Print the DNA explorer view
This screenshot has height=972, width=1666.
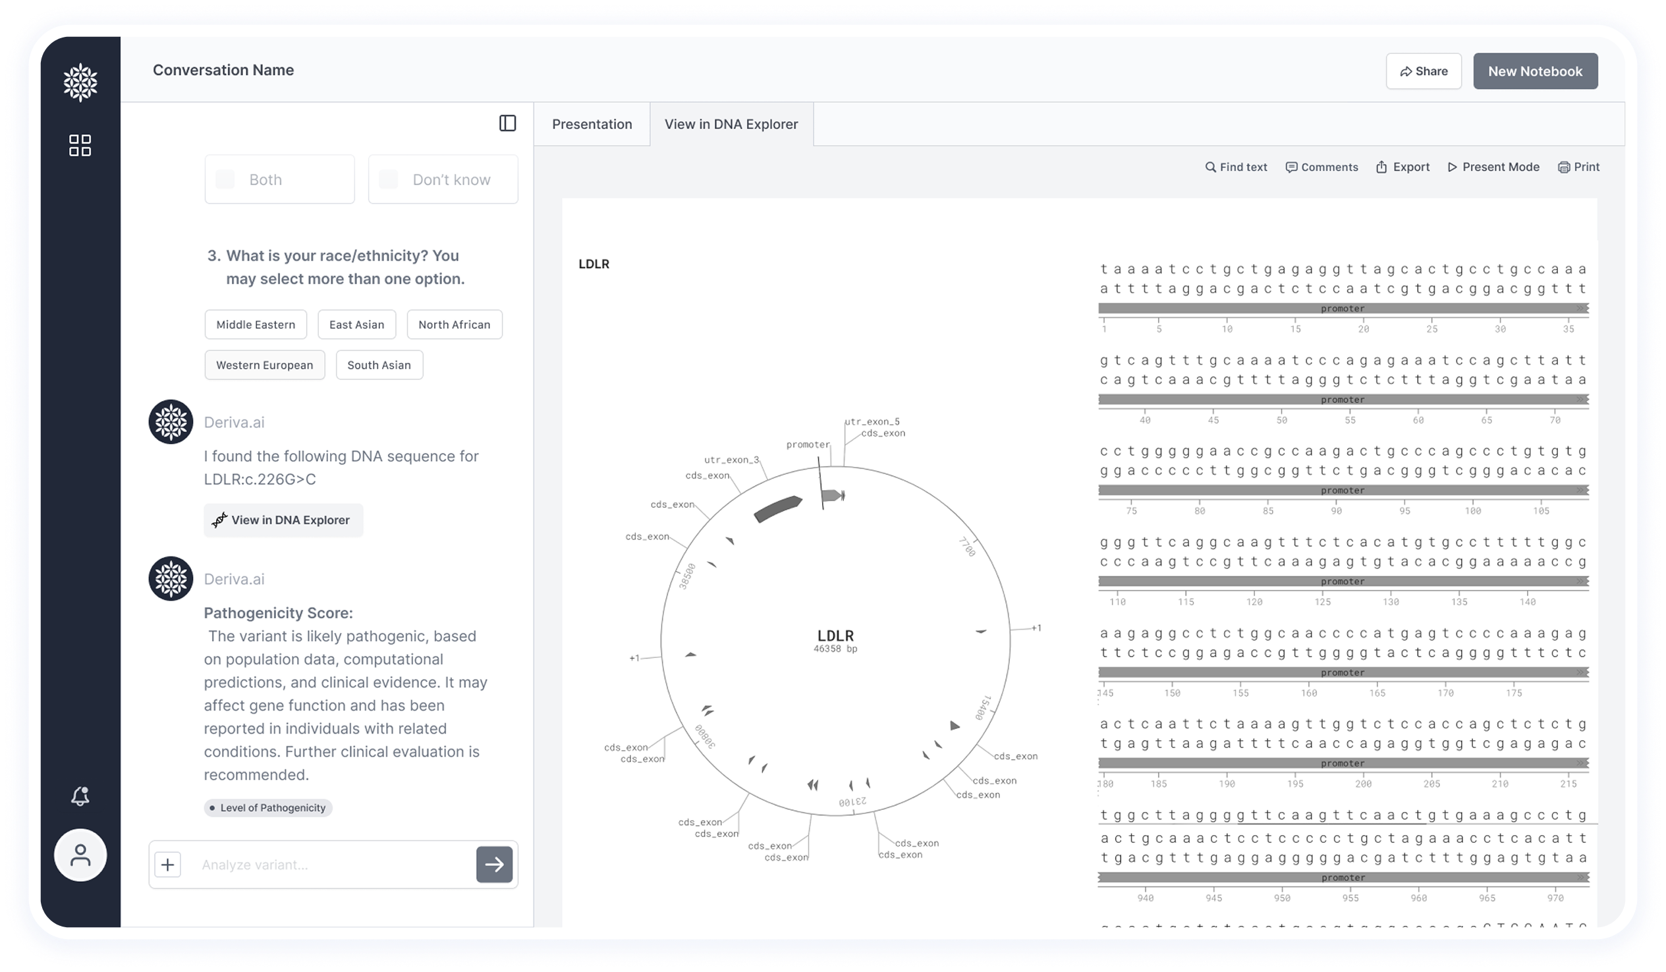(x=1578, y=167)
